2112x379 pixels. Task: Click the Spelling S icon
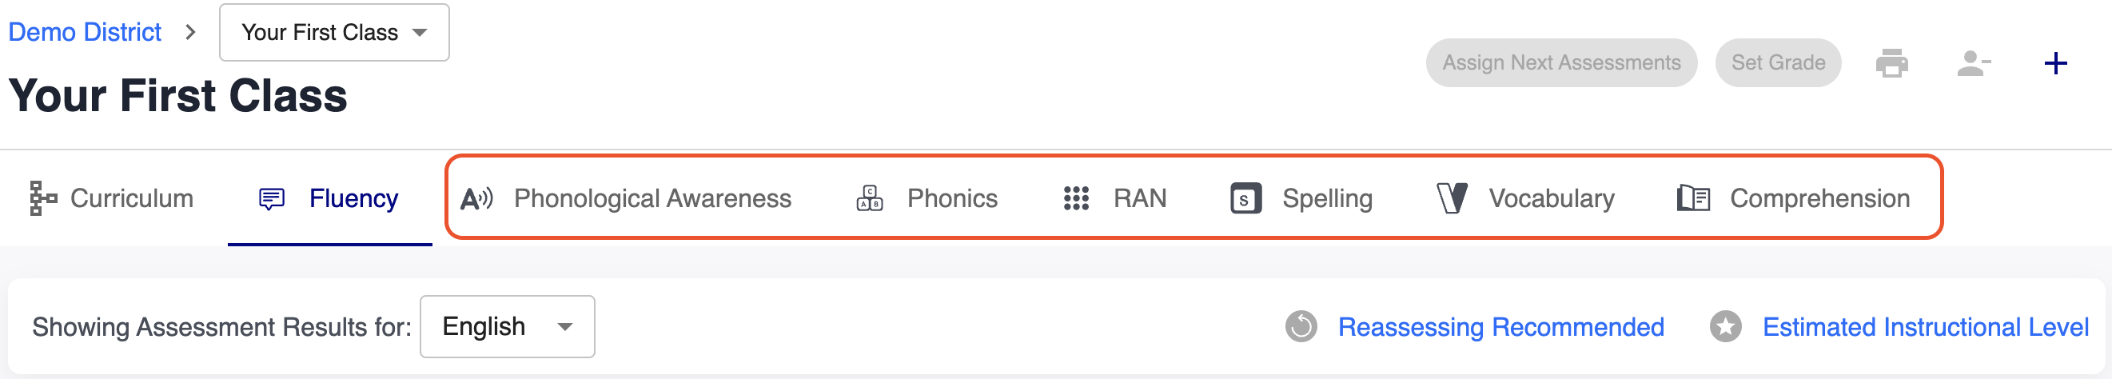coord(1245,198)
